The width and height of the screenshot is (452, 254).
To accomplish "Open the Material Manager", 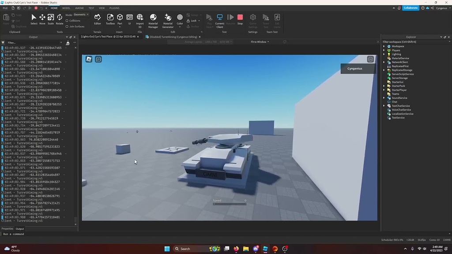I will coord(153,19).
